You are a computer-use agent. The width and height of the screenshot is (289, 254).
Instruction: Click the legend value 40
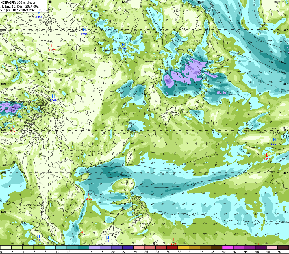pyautogui.click(x=224, y=252)
